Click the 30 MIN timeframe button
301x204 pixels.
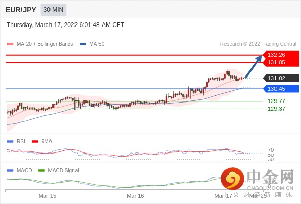click(54, 10)
